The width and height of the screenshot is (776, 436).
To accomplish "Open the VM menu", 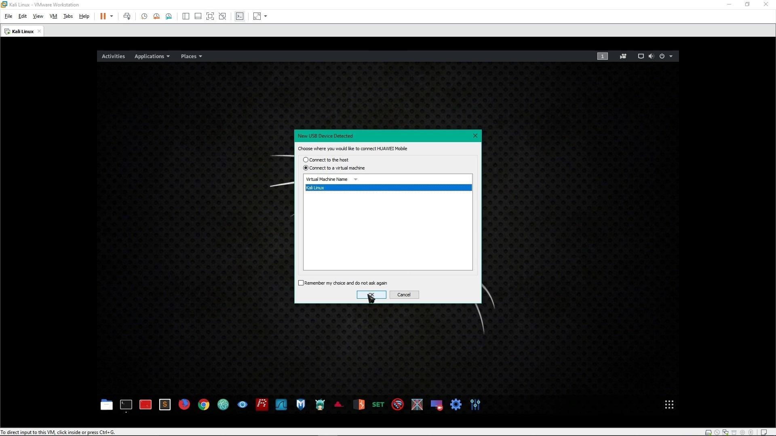I will coord(53,16).
